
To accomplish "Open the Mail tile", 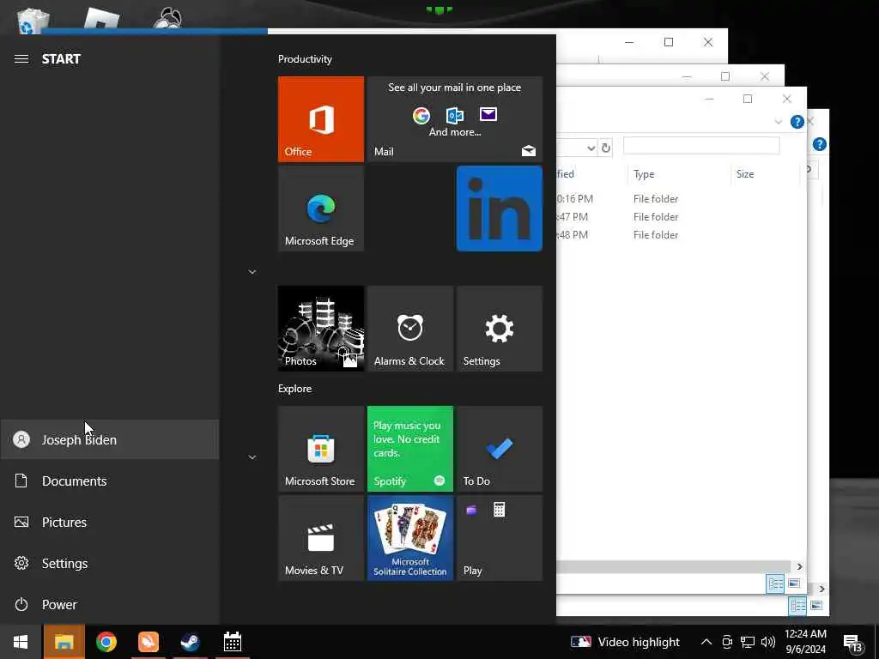I will click(455, 118).
